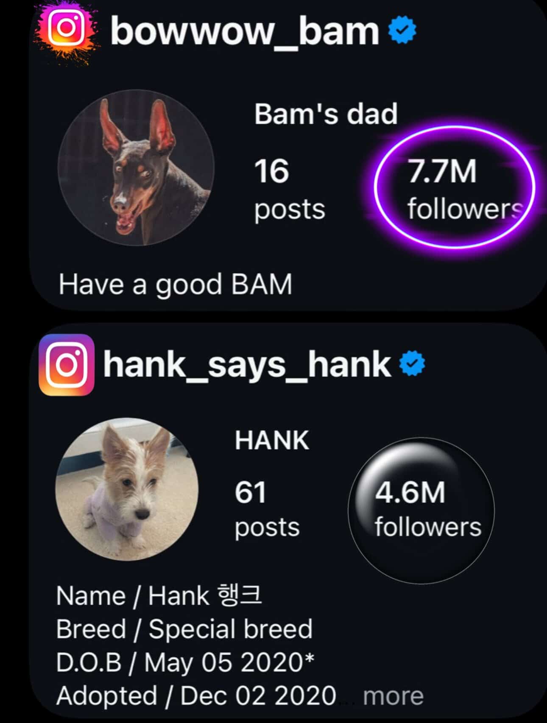The image size is (547, 723).
Task: Click the 'HANK' display name
Action: click(272, 440)
